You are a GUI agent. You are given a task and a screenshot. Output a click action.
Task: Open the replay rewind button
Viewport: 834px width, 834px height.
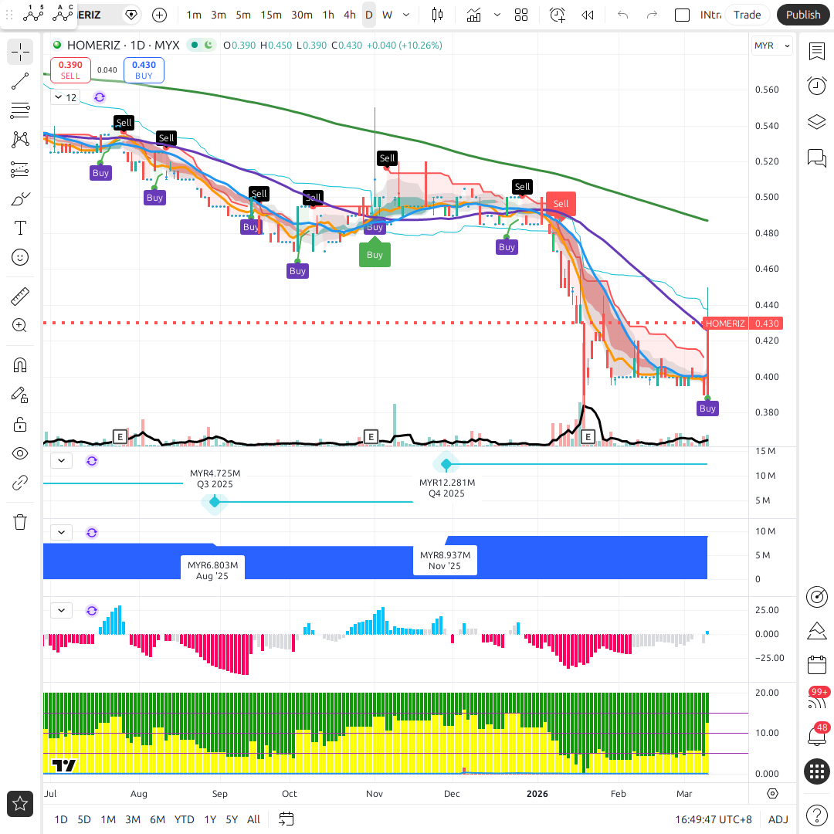tap(588, 15)
